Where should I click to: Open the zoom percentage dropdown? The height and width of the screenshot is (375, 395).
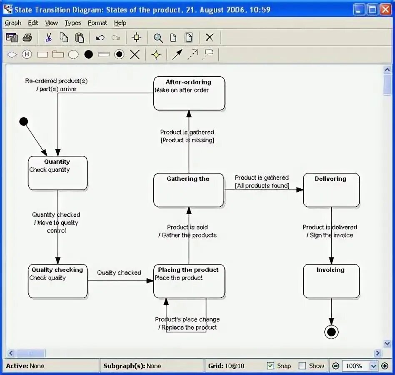(x=374, y=366)
